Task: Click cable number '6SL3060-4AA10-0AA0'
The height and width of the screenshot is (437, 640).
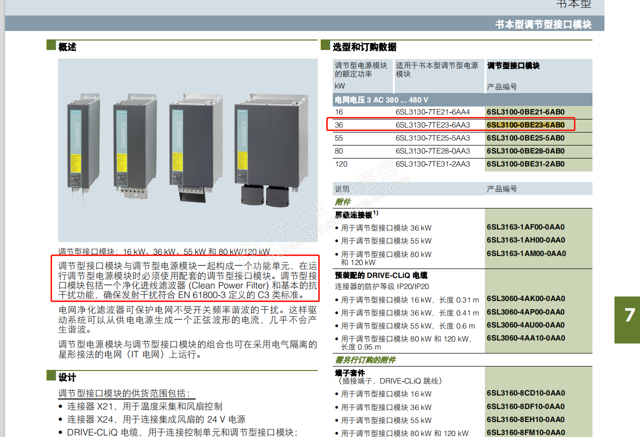Action: 526,338
